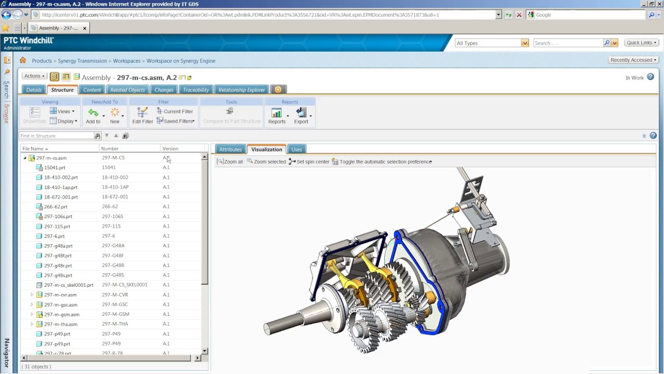Click Workspace on Synergy Engine link
The image size is (664, 374).
click(x=181, y=61)
